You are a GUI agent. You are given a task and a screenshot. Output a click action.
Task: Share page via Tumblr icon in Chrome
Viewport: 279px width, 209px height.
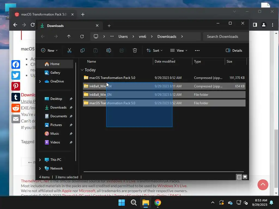tap(16, 97)
